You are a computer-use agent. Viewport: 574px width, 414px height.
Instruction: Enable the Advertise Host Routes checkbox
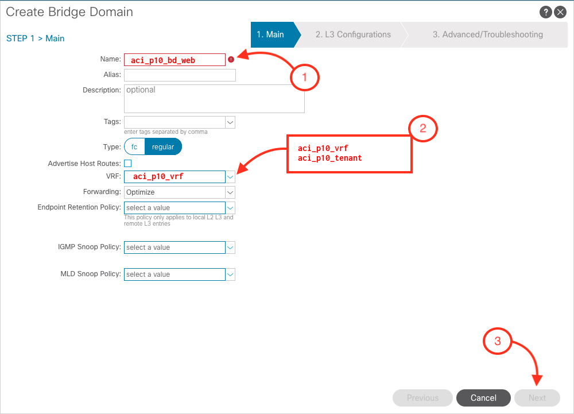tap(127, 164)
